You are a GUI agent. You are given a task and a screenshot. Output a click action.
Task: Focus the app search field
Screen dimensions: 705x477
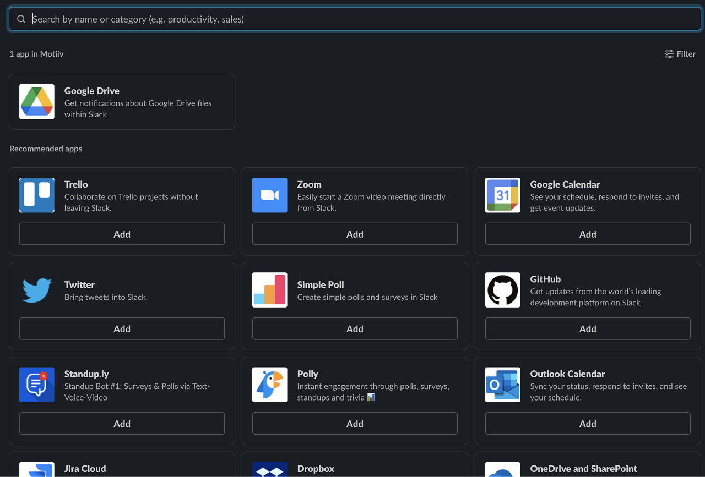(355, 19)
